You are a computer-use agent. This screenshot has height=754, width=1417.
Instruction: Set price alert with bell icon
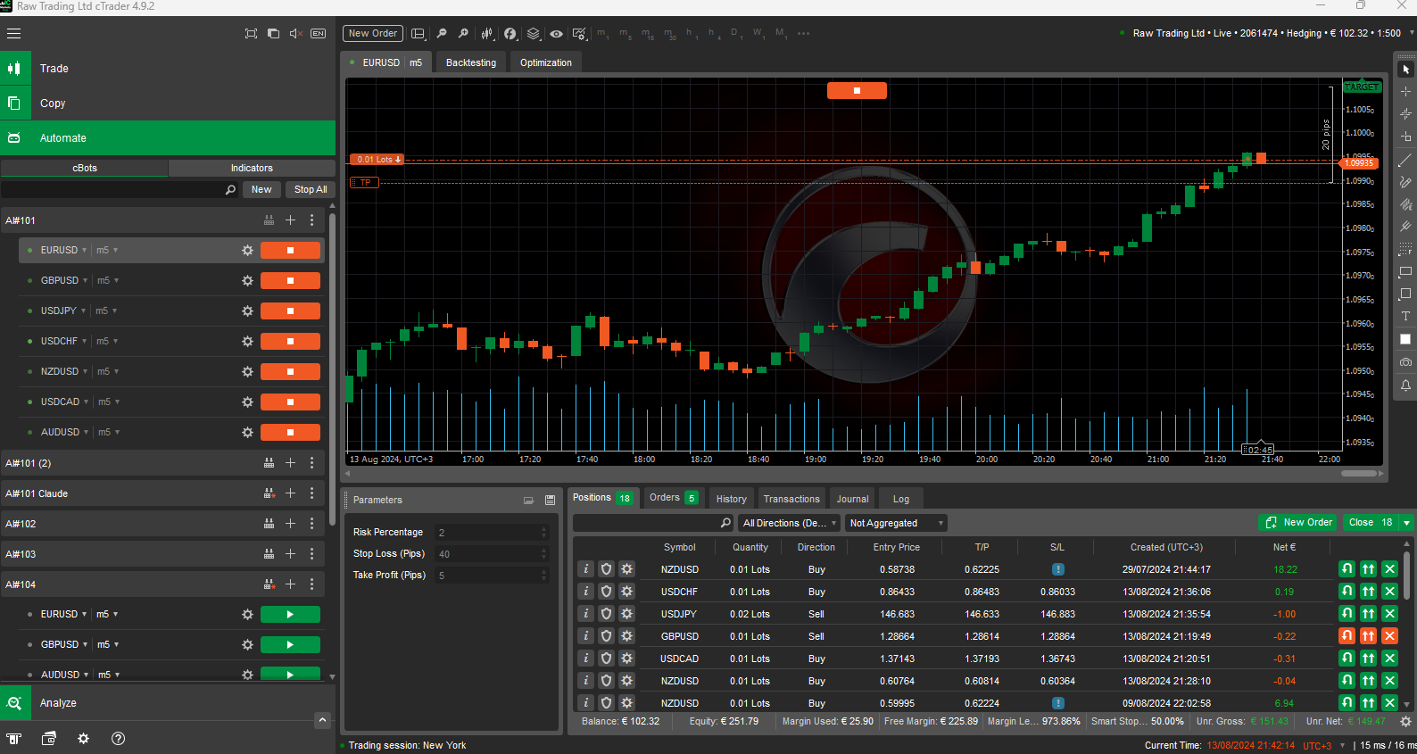(1405, 385)
